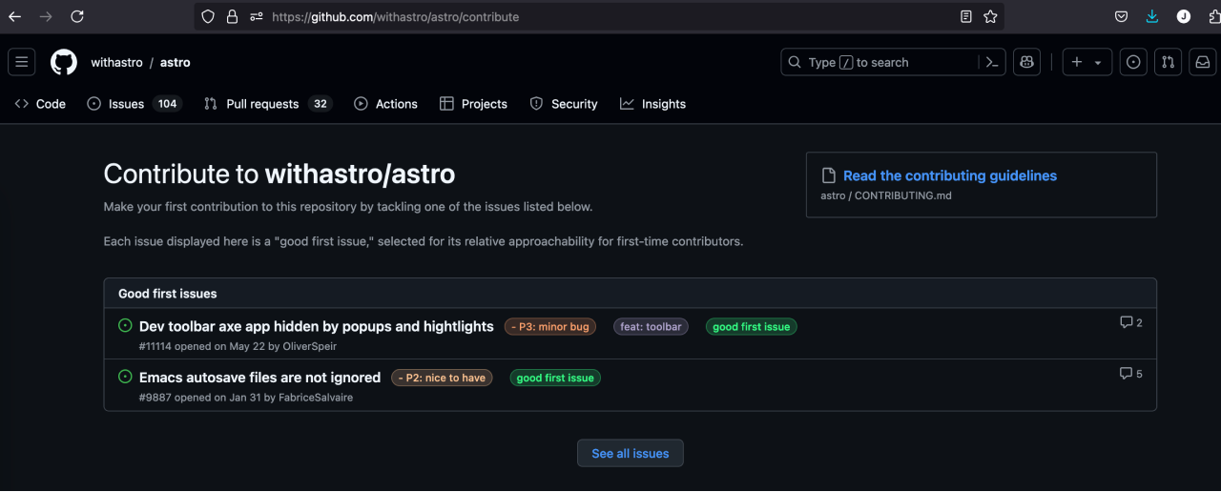Select the good first issue label on Emacs issue

pyautogui.click(x=555, y=378)
